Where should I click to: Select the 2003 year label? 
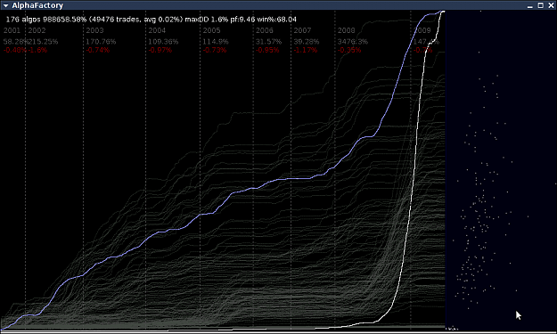click(x=94, y=30)
